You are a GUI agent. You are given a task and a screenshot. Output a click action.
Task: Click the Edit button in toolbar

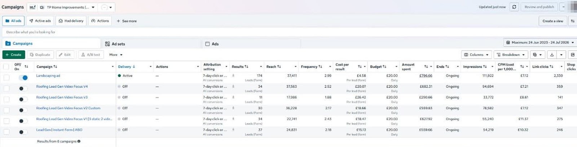pyautogui.click(x=65, y=55)
